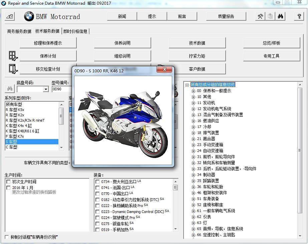Open 技术数据 button
This screenshot has width=308, height=244.
point(197,43)
